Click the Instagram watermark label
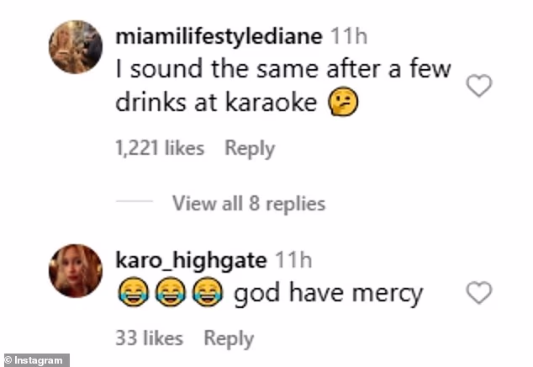Image resolution: width=533 pixels, height=367 pixels. point(35,359)
